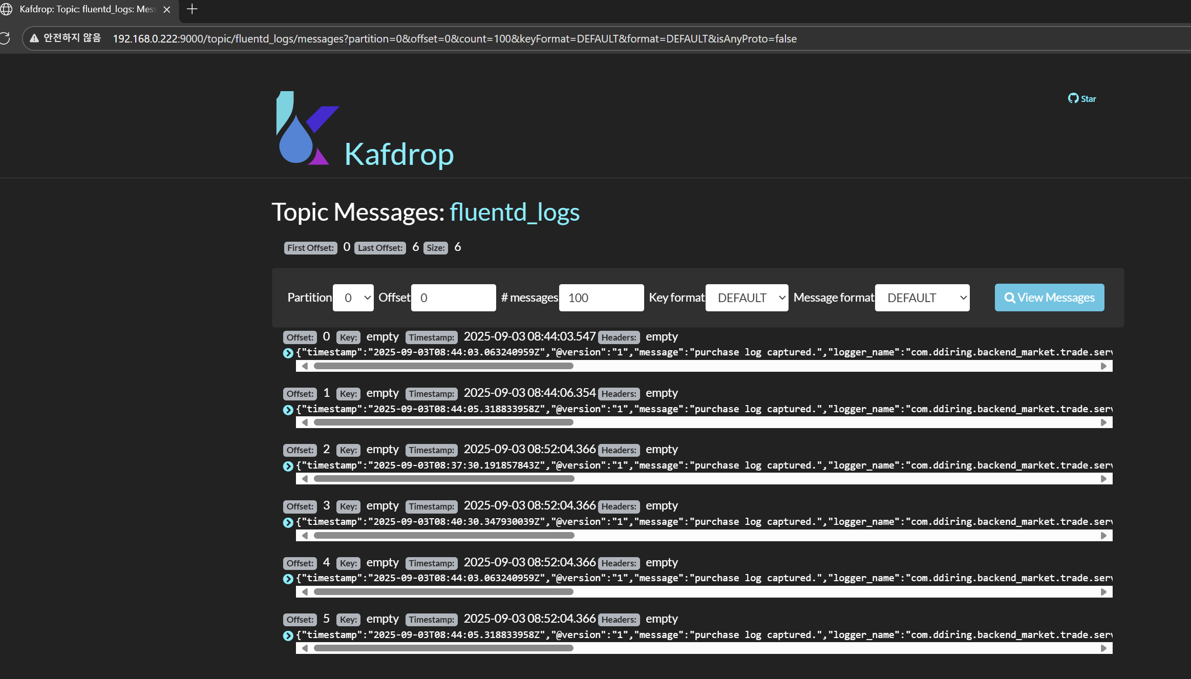Viewport: 1191px width, 679px height.
Task: Expand offset 1 message with arrow icon
Action: tap(288, 410)
